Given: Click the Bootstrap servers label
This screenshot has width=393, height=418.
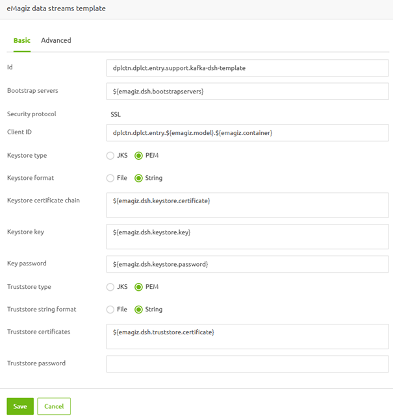Looking at the screenshot, I should click(32, 91).
